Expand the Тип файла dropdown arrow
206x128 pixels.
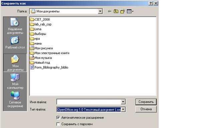pos(123,109)
